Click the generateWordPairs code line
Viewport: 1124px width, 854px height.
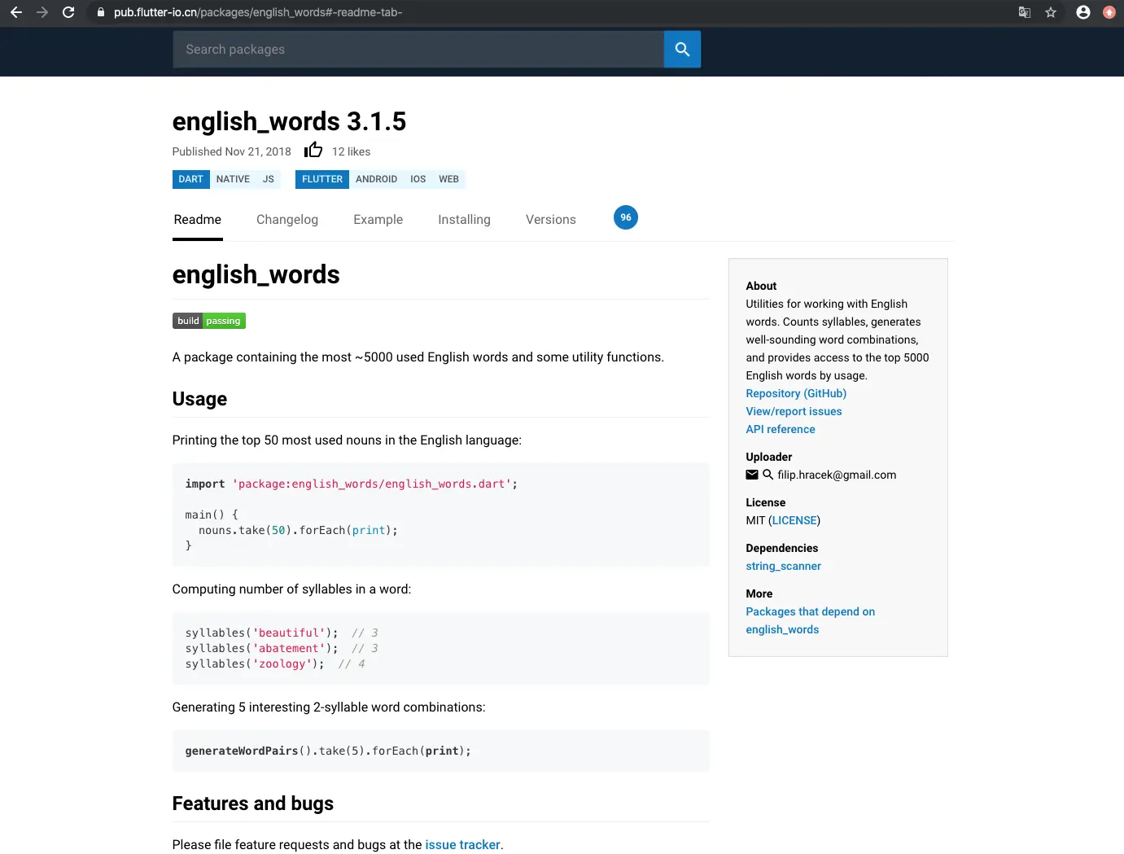click(x=328, y=751)
